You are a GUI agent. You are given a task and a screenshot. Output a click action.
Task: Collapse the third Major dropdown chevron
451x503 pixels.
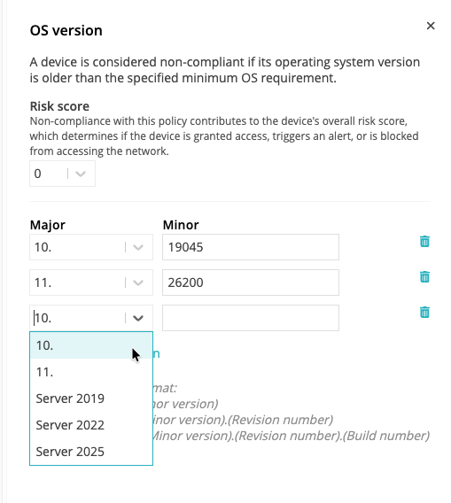138,318
